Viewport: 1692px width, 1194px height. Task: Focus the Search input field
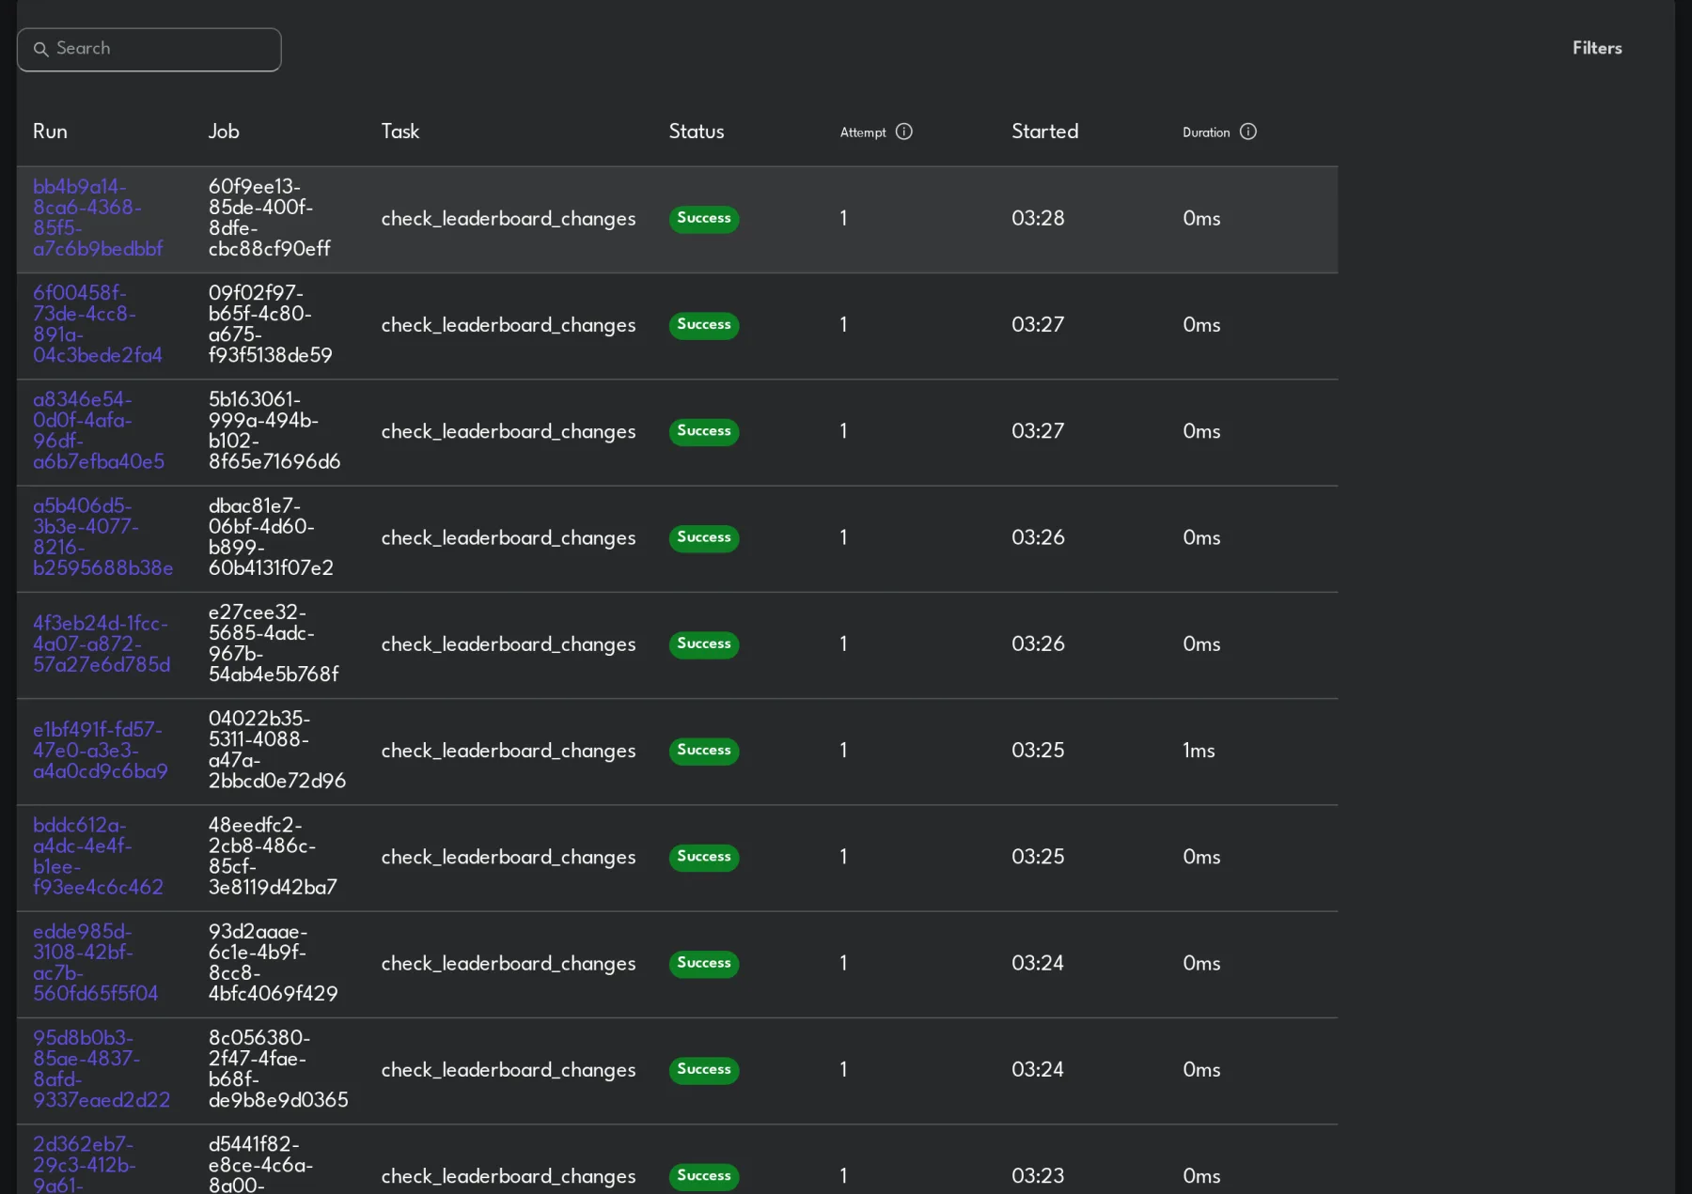[149, 49]
